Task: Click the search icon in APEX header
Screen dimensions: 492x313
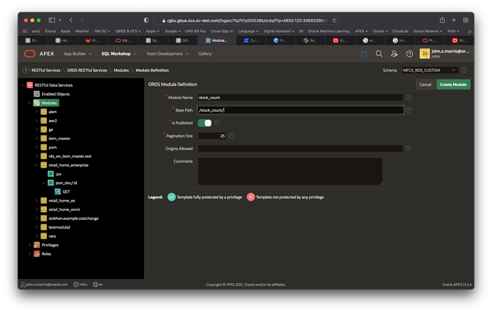Action: point(379,53)
